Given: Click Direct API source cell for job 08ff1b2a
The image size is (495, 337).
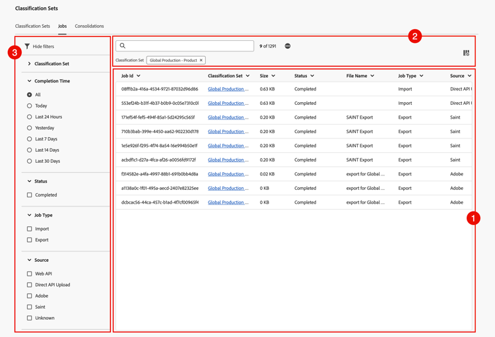Looking at the screenshot, I should pos(461,89).
